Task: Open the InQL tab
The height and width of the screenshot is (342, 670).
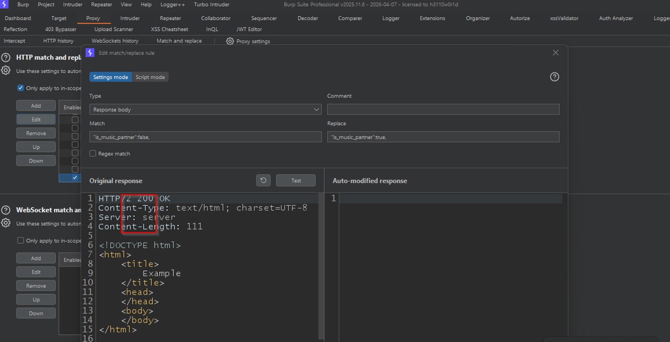Action: click(212, 29)
